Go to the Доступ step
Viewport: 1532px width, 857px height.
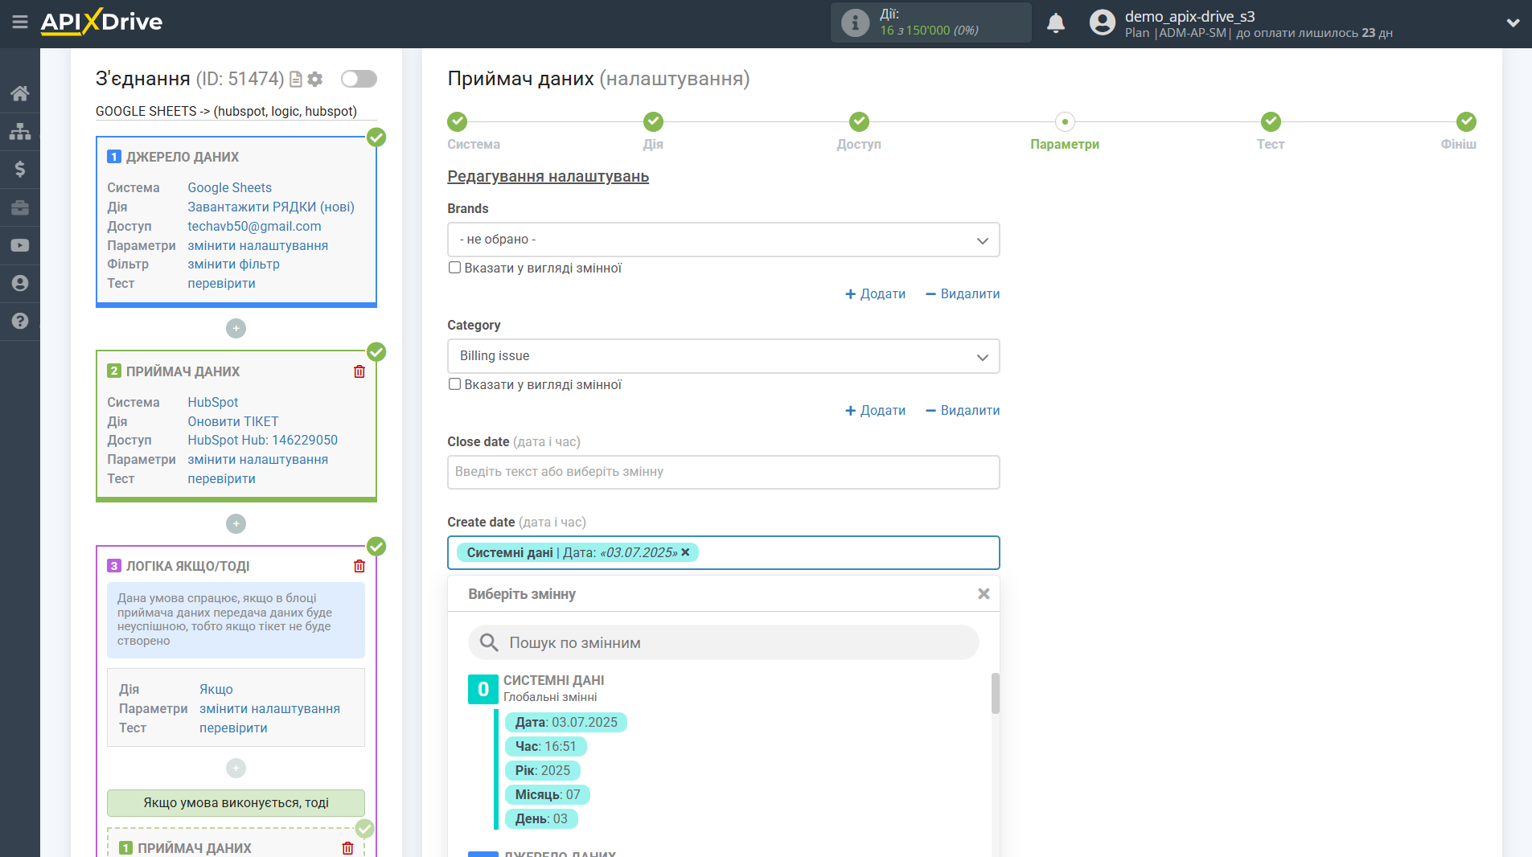859,121
